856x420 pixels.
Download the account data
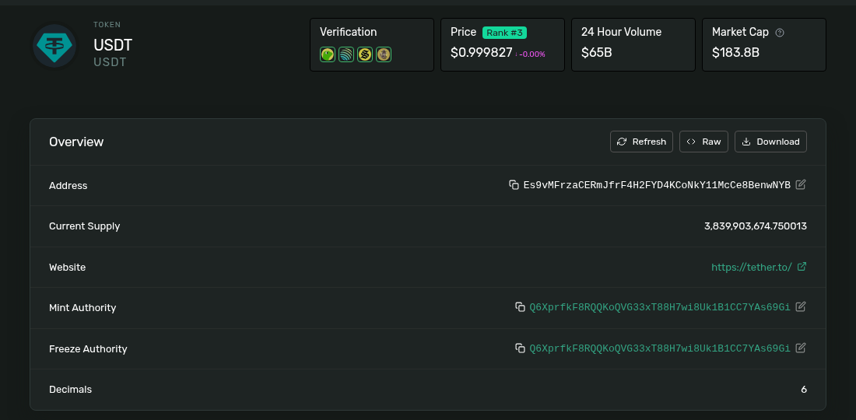click(x=770, y=142)
